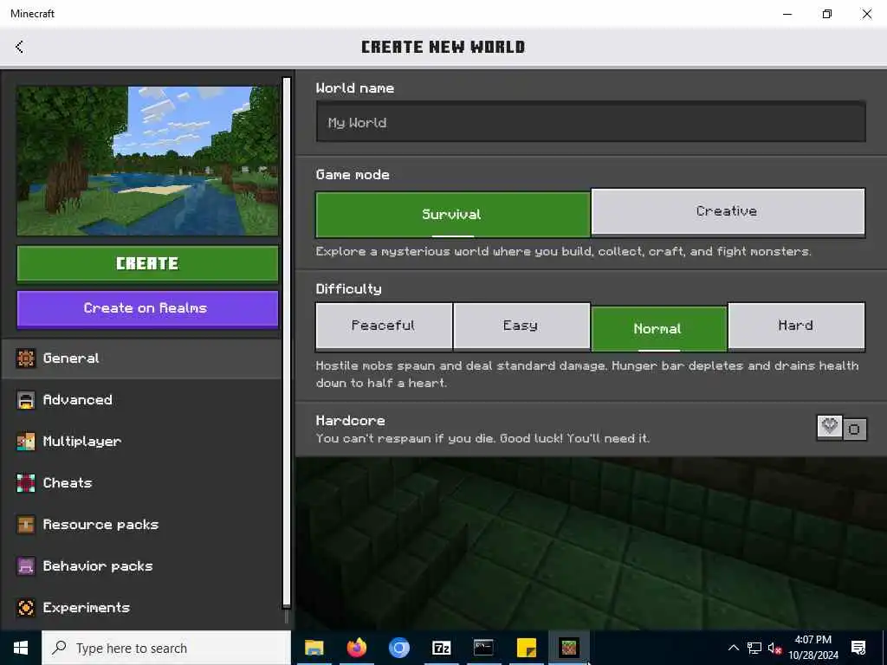Open the Experiments tab
The image size is (887, 665).
141,608
